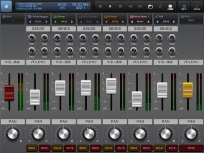Image resolution: width=204 pixels, height=153 pixels.
Task: Select next output for 01Dub Reggae channel
Action: pyautogui.click(x=46, y=22)
